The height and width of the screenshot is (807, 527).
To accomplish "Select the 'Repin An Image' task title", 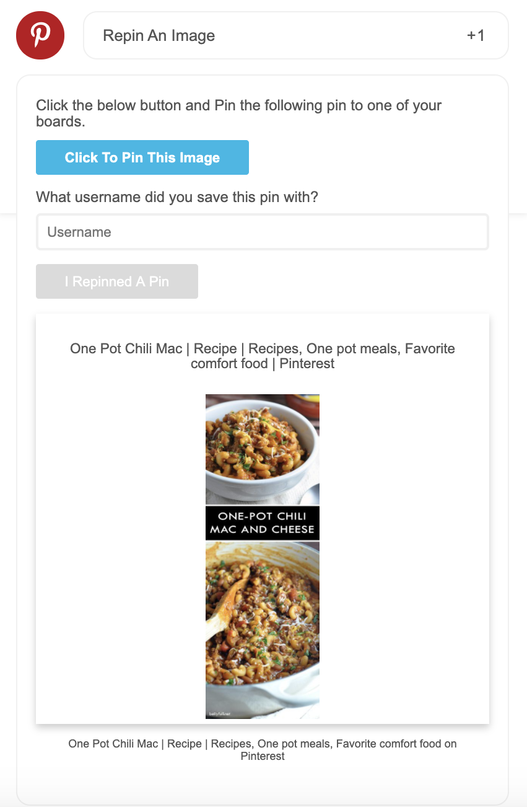I will click(x=159, y=35).
